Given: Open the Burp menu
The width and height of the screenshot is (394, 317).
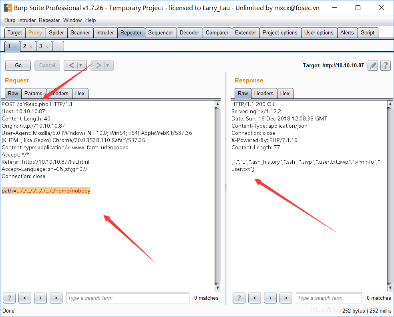Looking at the screenshot, I should pyautogui.click(x=10, y=20).
